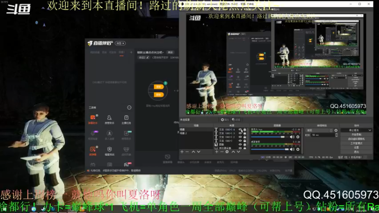Screen dimensions: 379x213
Task: Move the selected source up
Action: click(x=233, y=152)
